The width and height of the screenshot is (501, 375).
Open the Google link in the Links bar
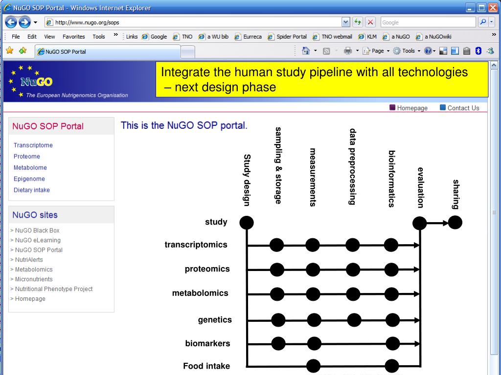pos(155,37)
